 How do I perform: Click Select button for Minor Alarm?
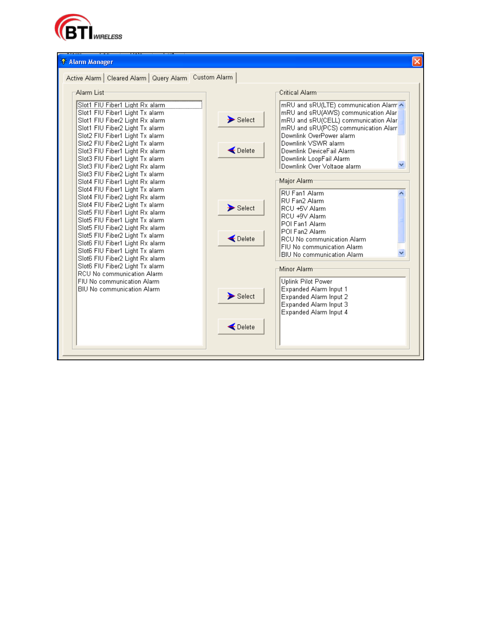tap(241, 296)
